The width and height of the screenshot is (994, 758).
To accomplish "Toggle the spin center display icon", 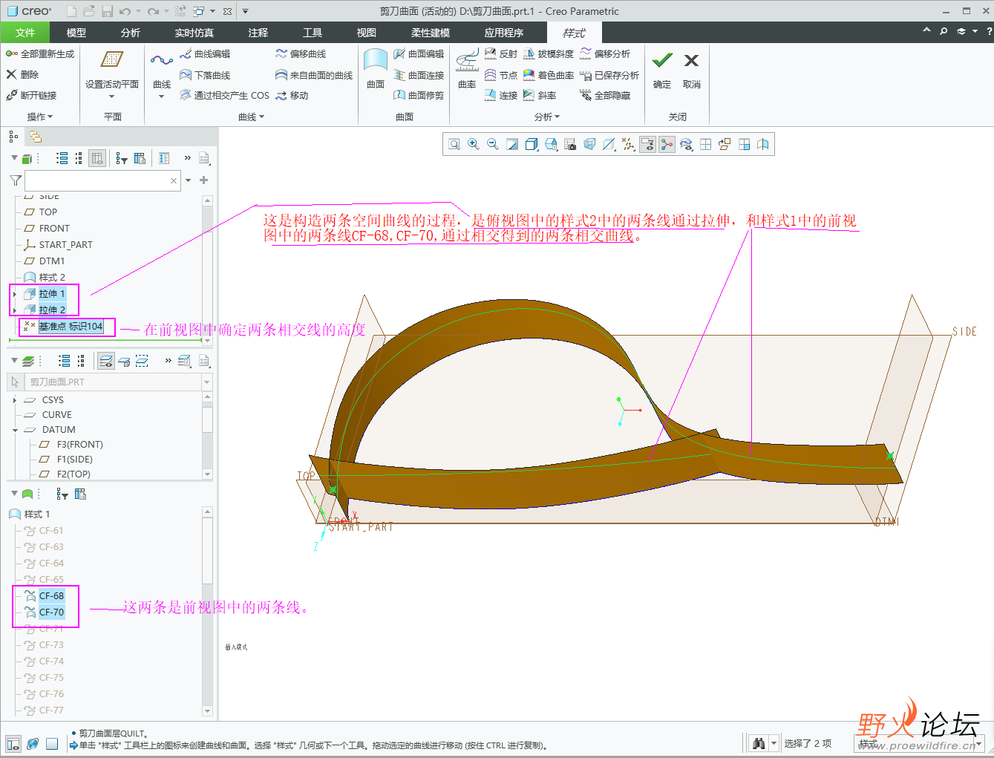I will tap(667, 144).
